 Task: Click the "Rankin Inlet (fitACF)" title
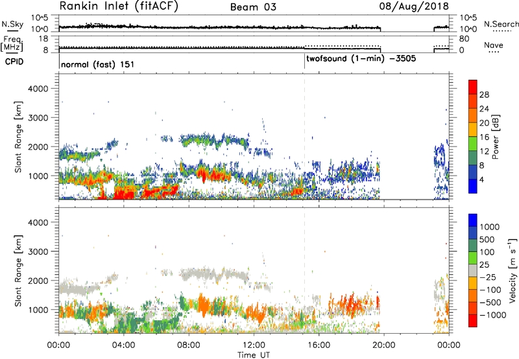[119, 6]
